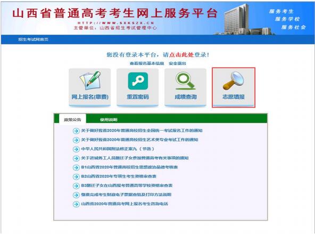Screen dimensions: 315x234
Task: Open 关于进城务工人员随迁子女参加高考通知
Action: (x=135, y=158)
